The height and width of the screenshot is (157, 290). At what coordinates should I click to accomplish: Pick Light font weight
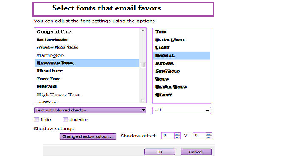pyautogui.click(x=182, y=48)
